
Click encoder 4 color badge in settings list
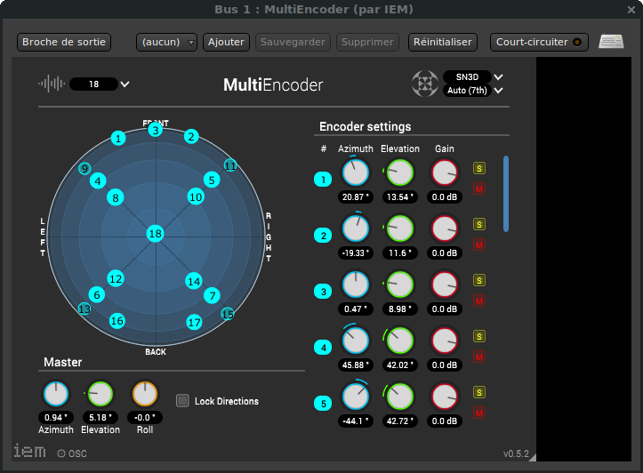pos(323,348)
